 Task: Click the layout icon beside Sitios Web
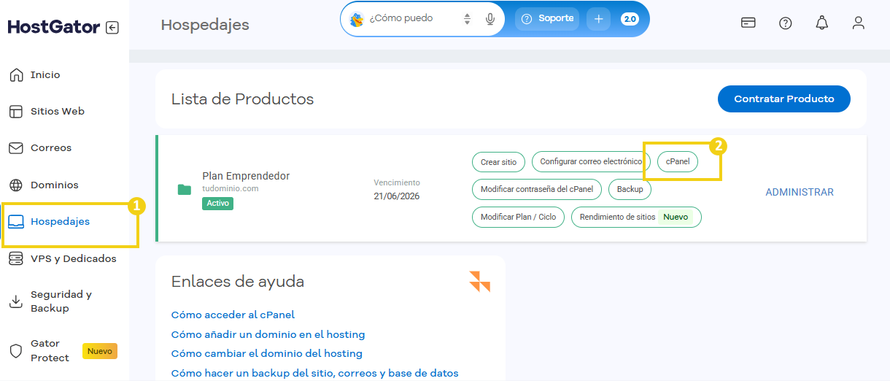coord(16,112)
